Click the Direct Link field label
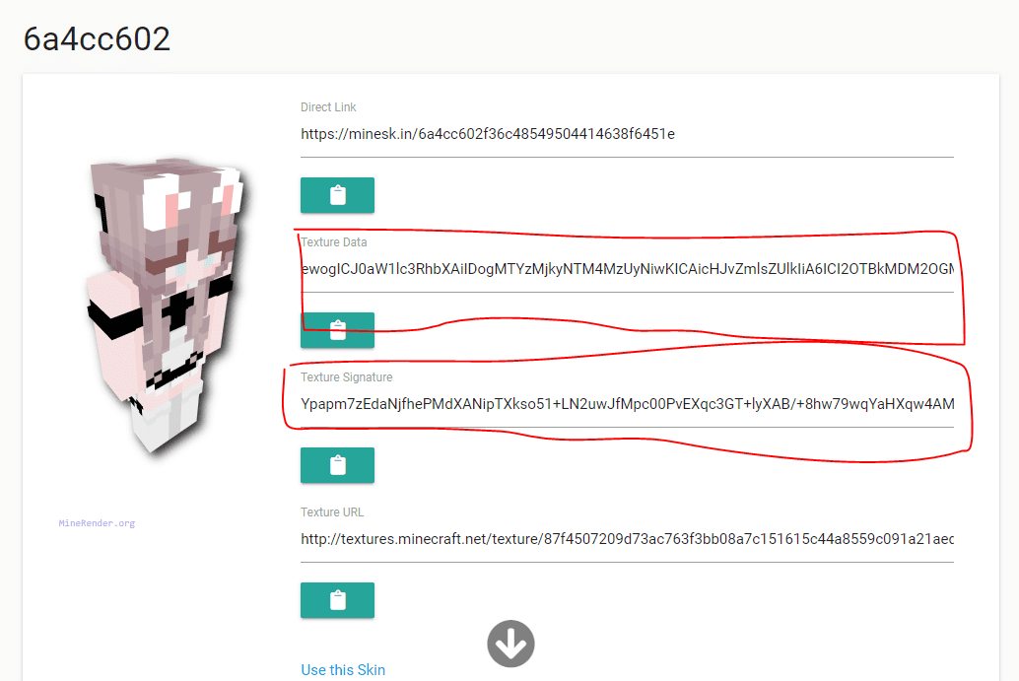 328,107
